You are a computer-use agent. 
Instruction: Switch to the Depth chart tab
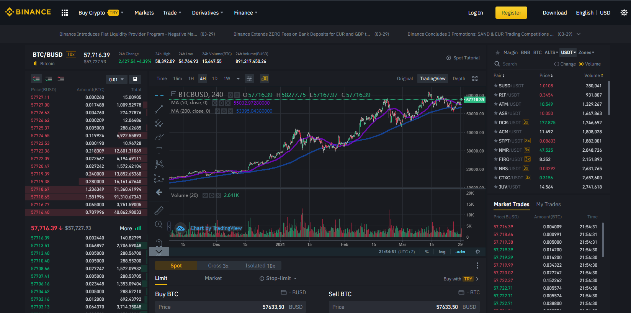pos(459,79)
